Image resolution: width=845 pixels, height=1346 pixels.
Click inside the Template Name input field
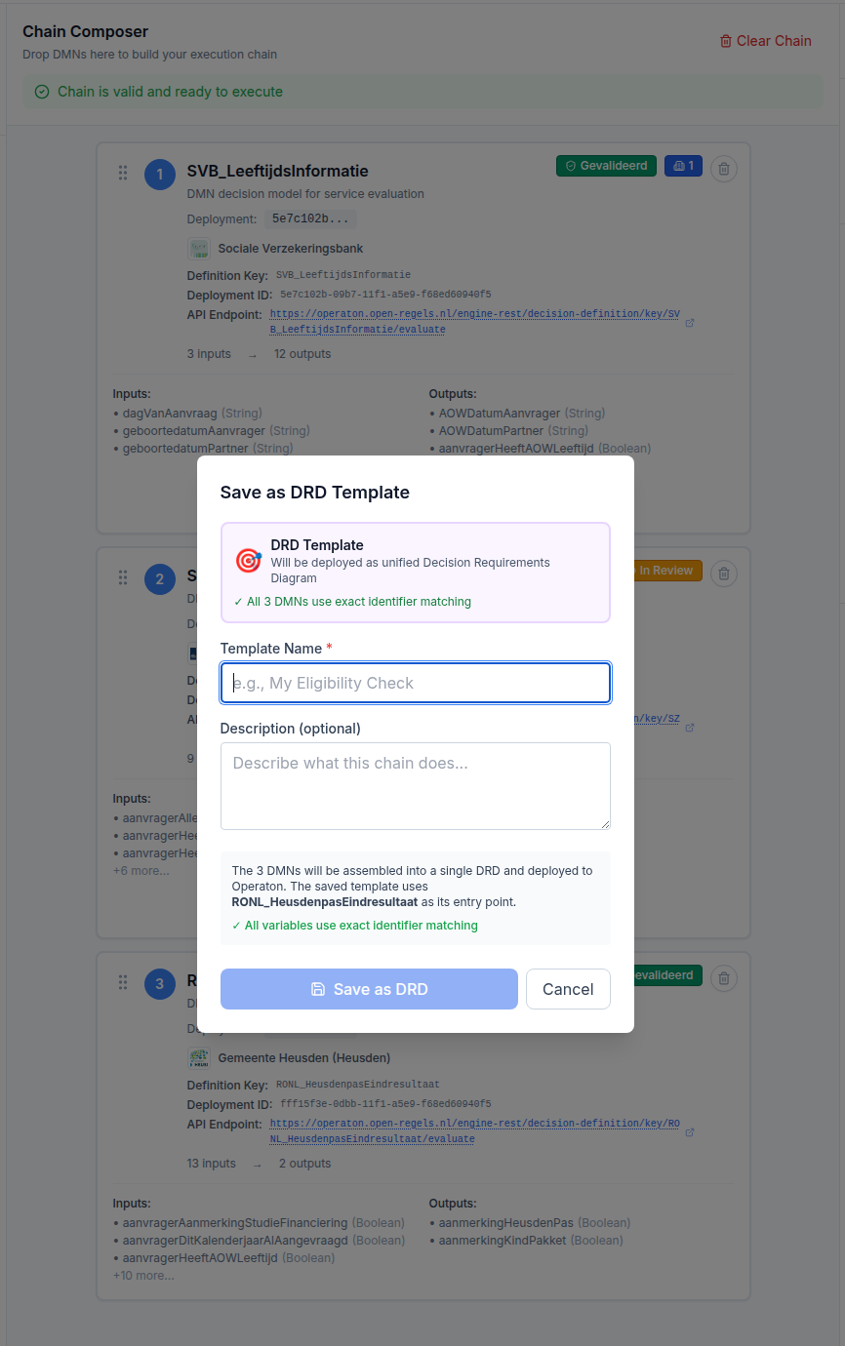click(415, 683)
